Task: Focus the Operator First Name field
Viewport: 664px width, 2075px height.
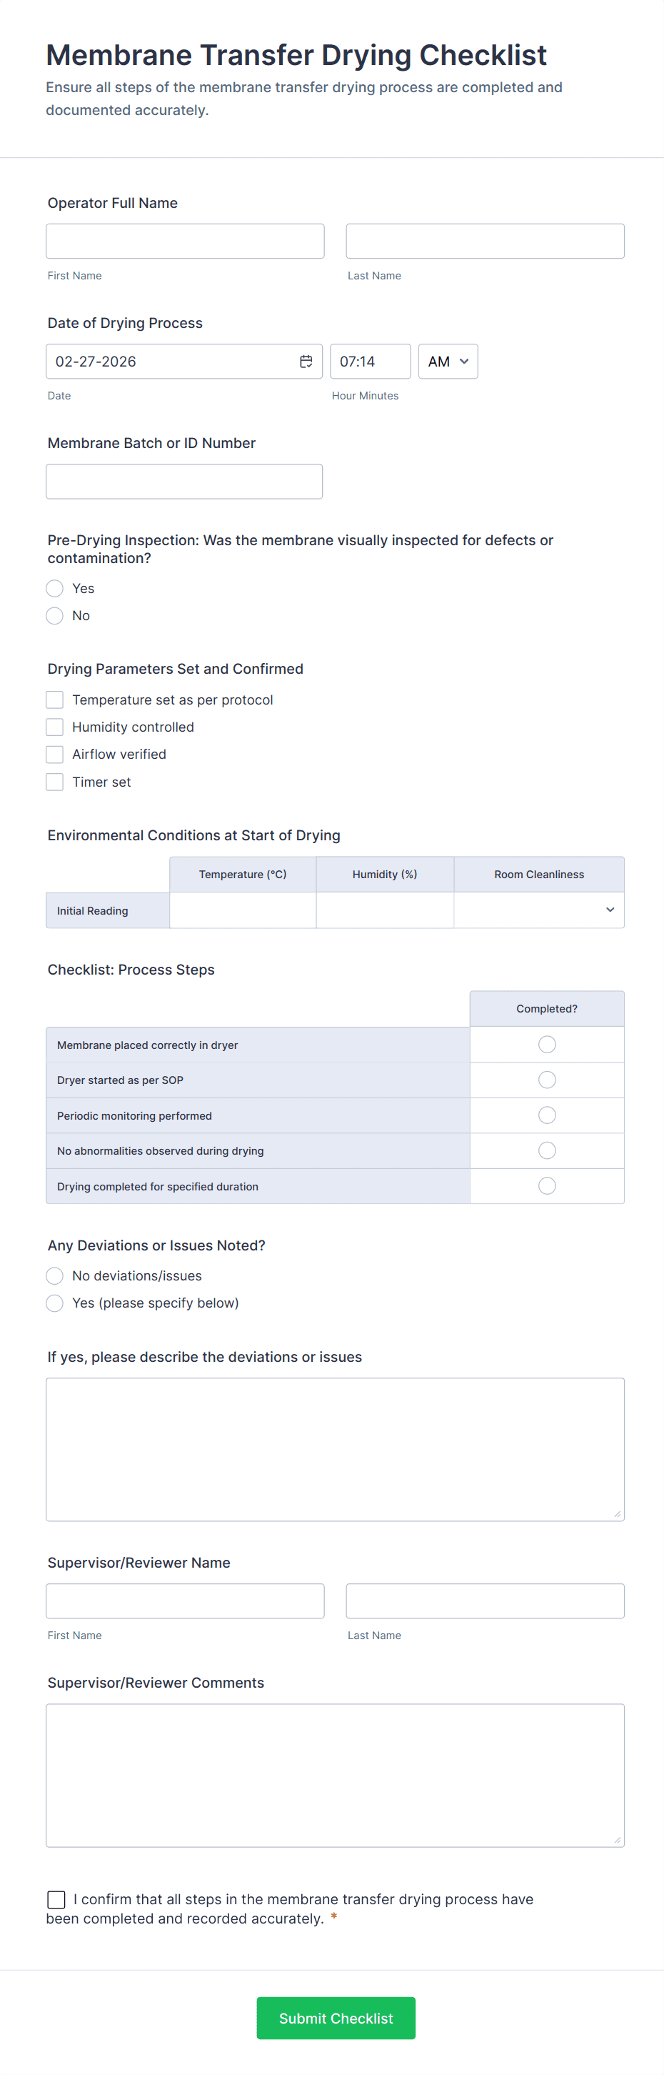Action: (x=185, y=242)
